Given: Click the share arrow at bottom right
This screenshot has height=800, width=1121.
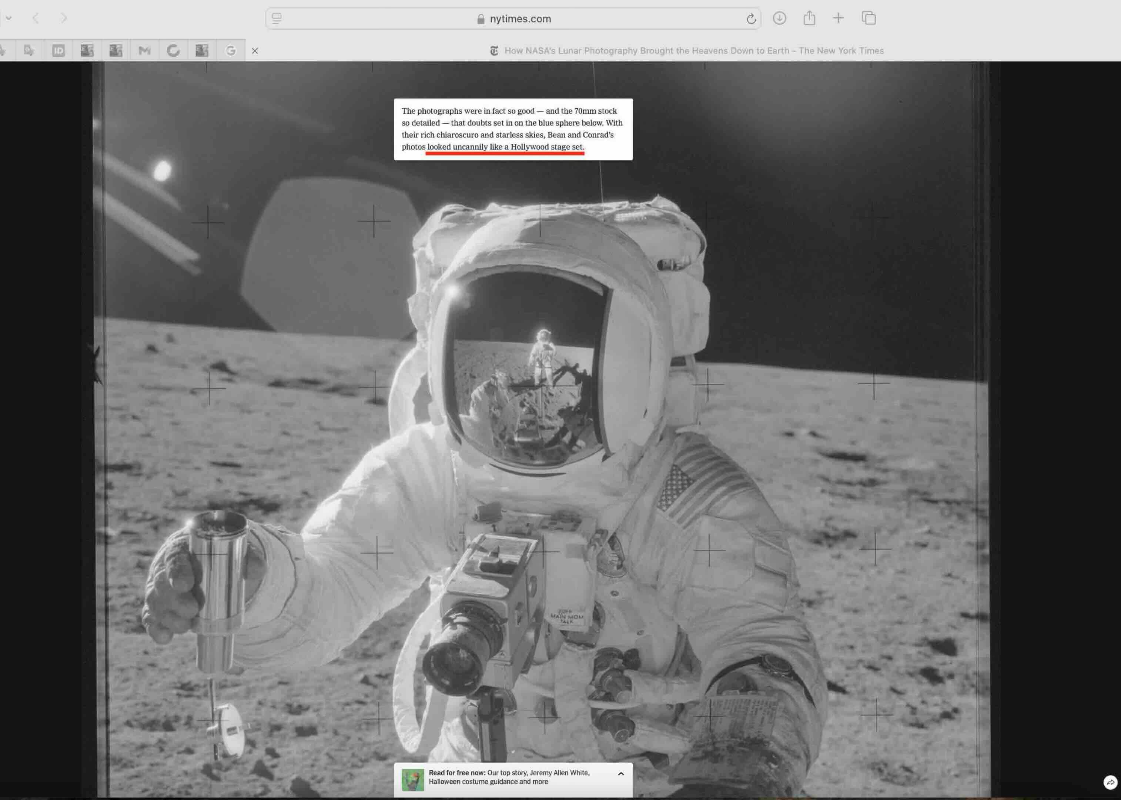Looking at the screenshot, I should (1110, 782).
